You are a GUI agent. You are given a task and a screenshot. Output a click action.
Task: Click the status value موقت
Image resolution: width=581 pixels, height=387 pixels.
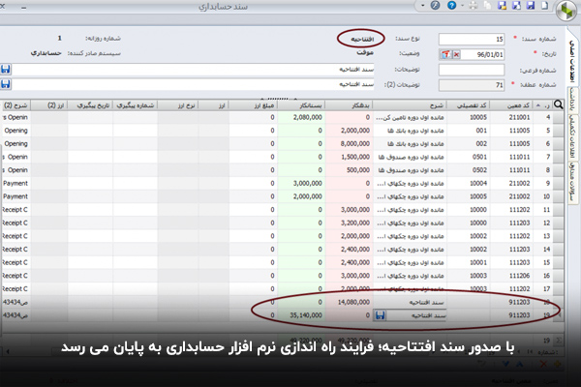point(365,52)
